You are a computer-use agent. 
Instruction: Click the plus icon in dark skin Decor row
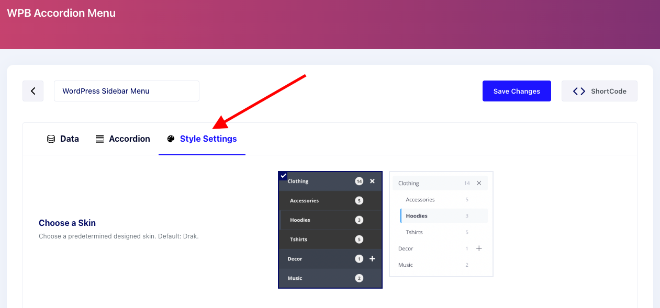click(372, 259)
